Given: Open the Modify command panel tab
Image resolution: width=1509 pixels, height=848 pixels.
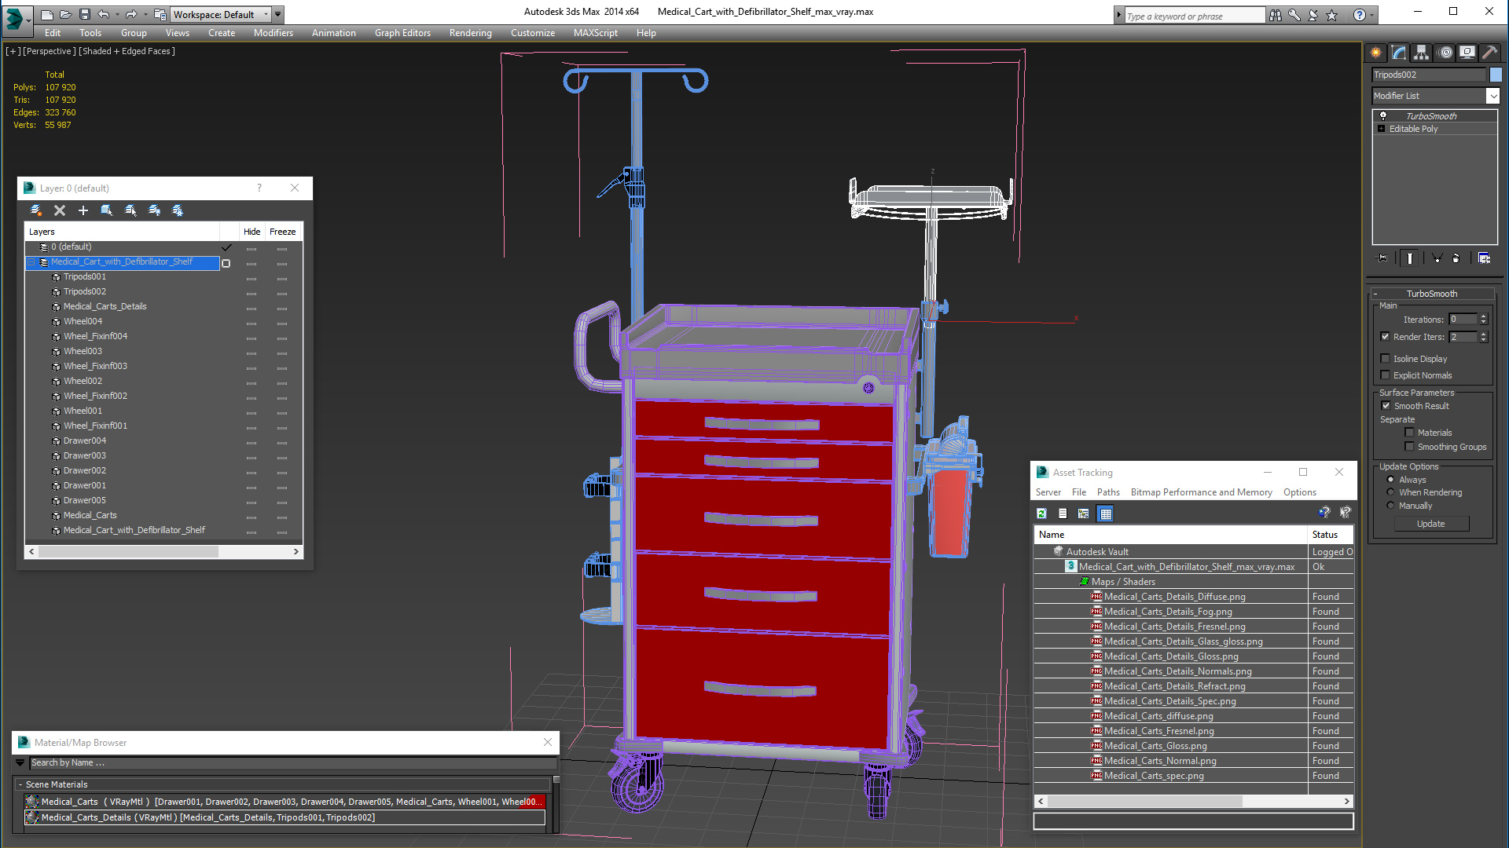Looking at the screenshot, I should pos(1399,53).
